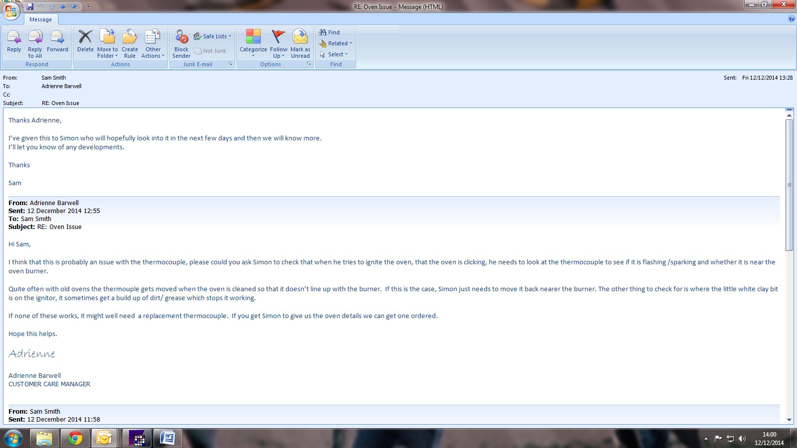Open the Customize Quick Access Toolbar dropdown
The width and height of the screenshot is (797, 448).
click(x=88, y=6)
